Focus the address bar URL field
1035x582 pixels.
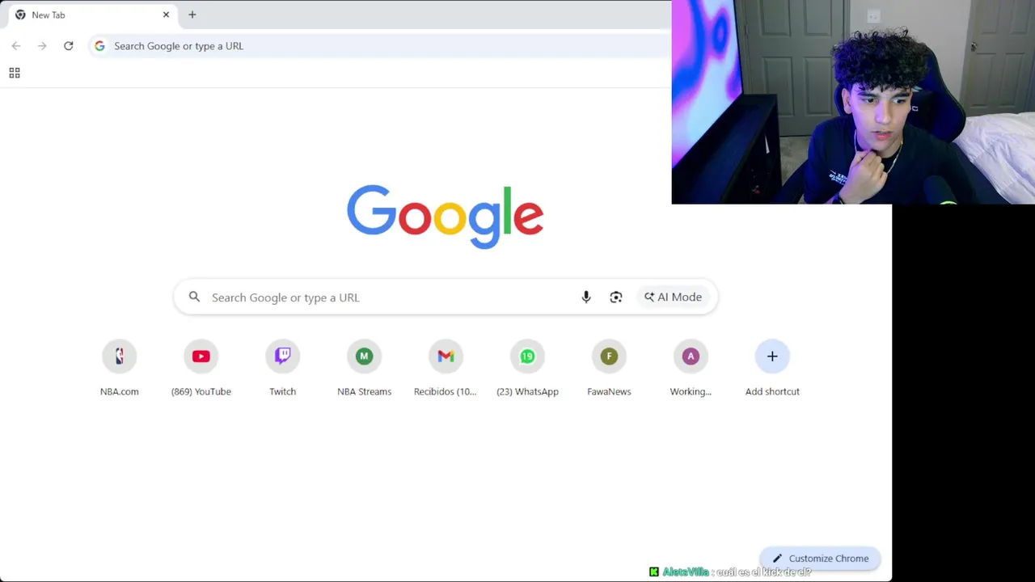tap(380, 46)
